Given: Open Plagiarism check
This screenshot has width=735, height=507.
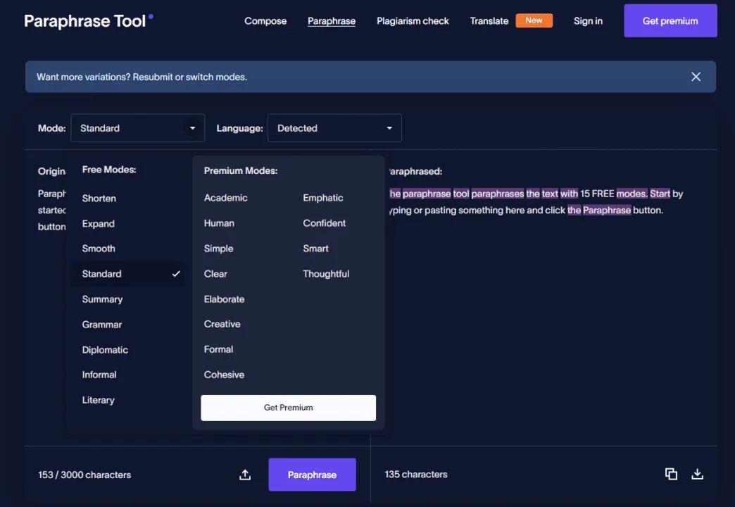Looking at the screenshot, I should tap(413, 21).
